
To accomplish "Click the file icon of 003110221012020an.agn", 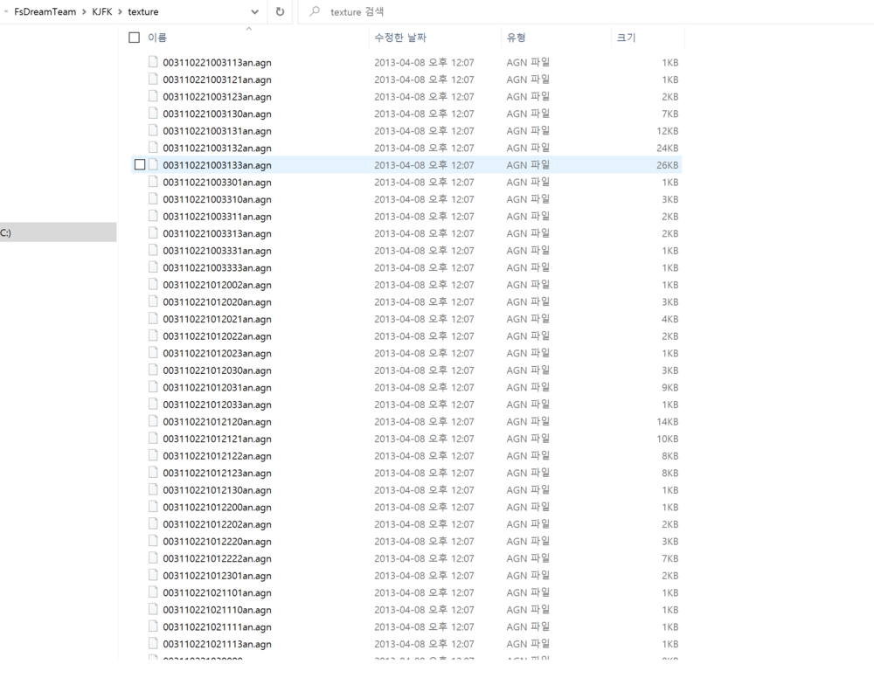I will 153,301.
